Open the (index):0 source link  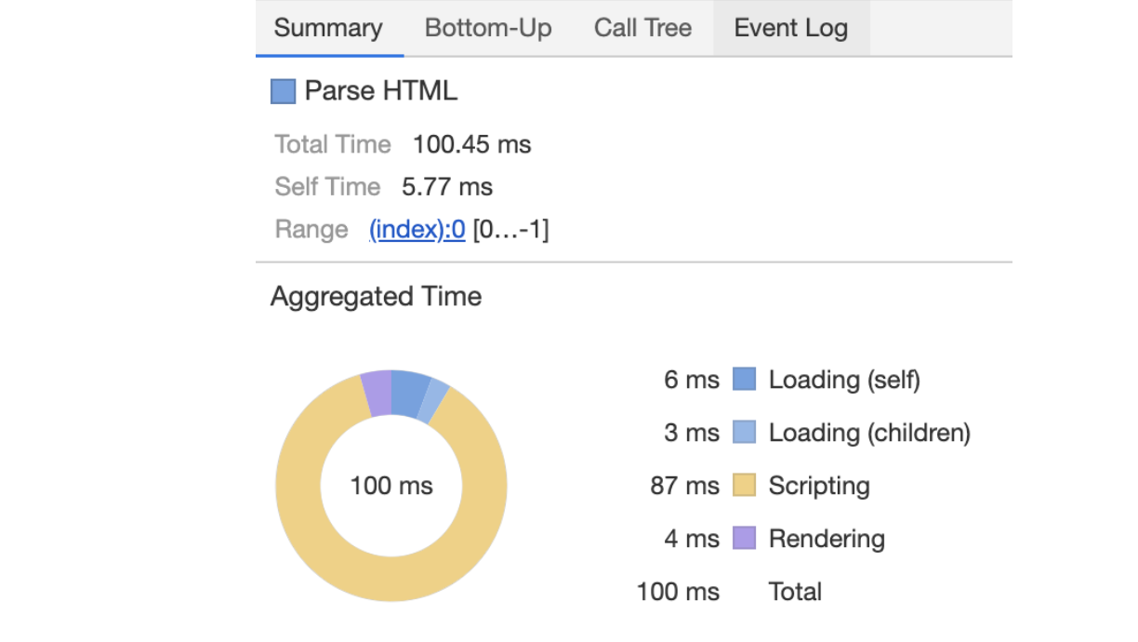417,230
